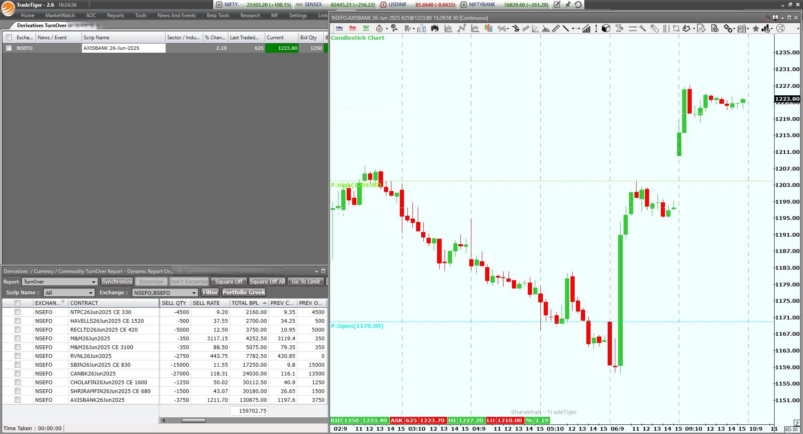Select the price tag label tool
Viewport: 803px width, 434px height.
coord(655,28)
